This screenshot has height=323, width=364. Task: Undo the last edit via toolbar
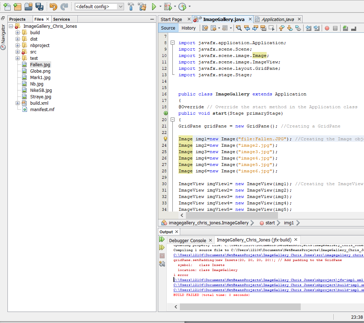[53, 6]
